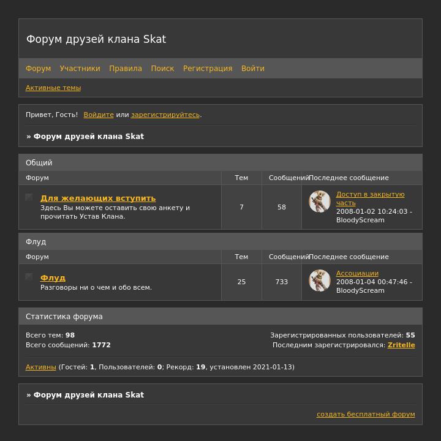Click the создать бесплатный форум link

366,414
